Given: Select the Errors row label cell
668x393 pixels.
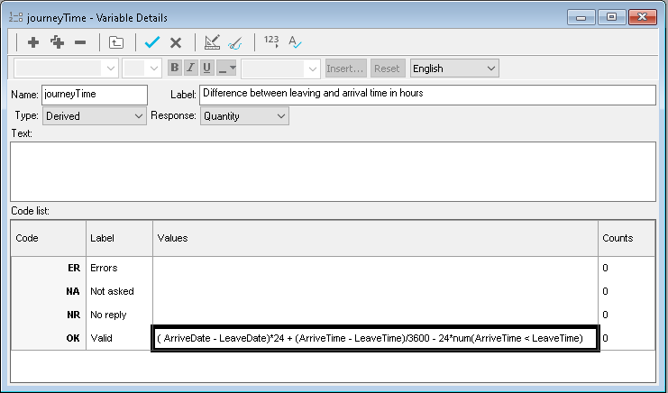Looking at the screenshot, I should (119, 268).
